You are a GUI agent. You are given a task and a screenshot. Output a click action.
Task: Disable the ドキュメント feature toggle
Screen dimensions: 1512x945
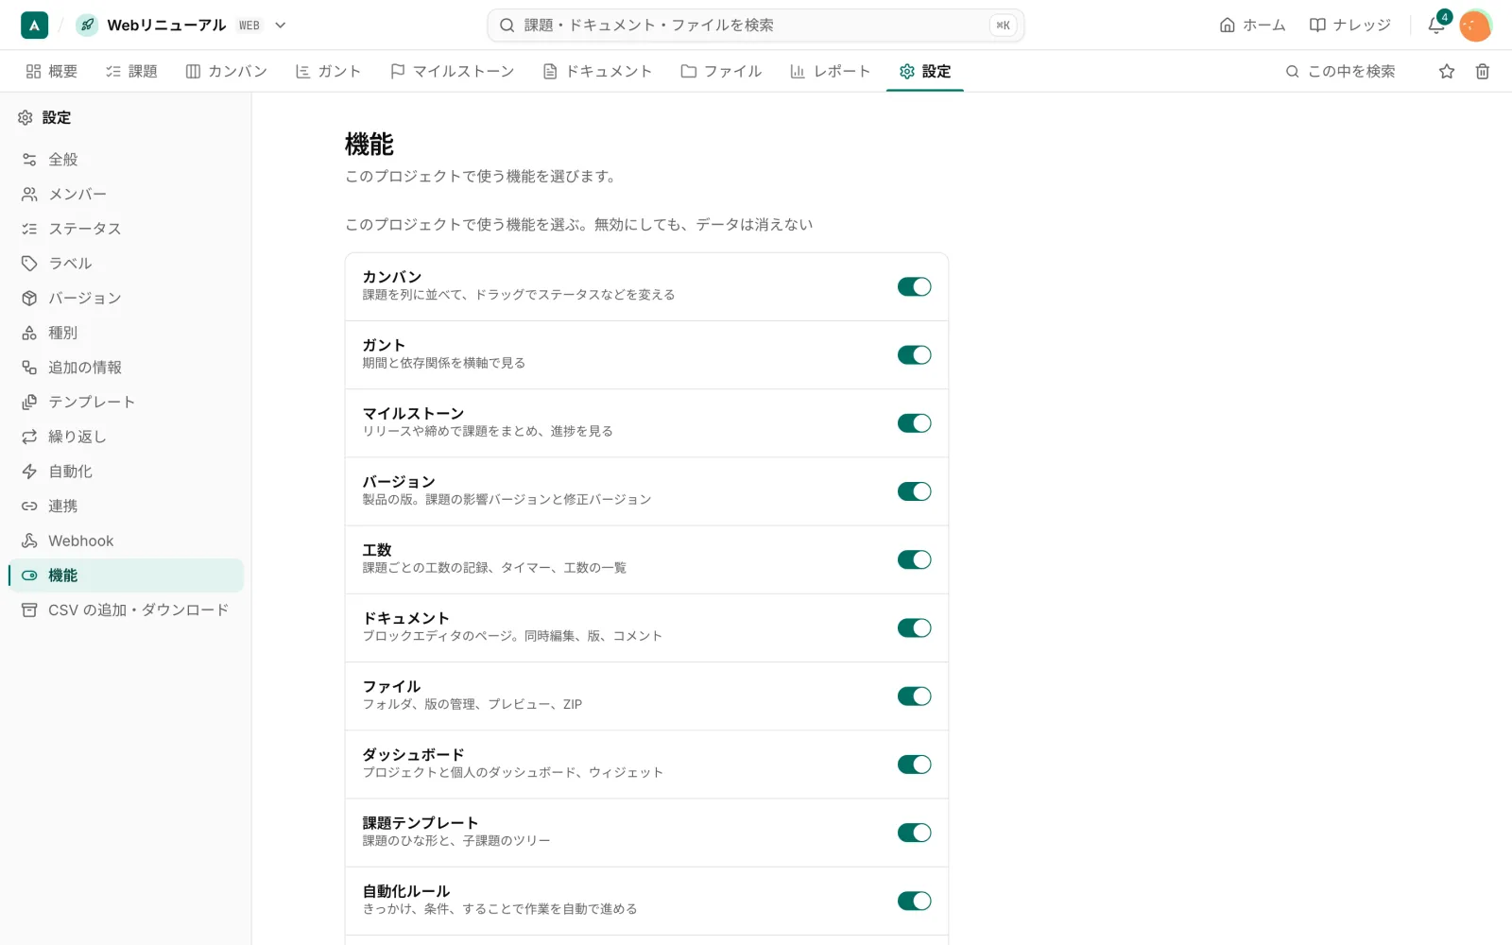914,627
